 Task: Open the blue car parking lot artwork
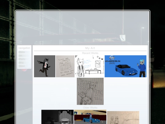click(90, 117)
